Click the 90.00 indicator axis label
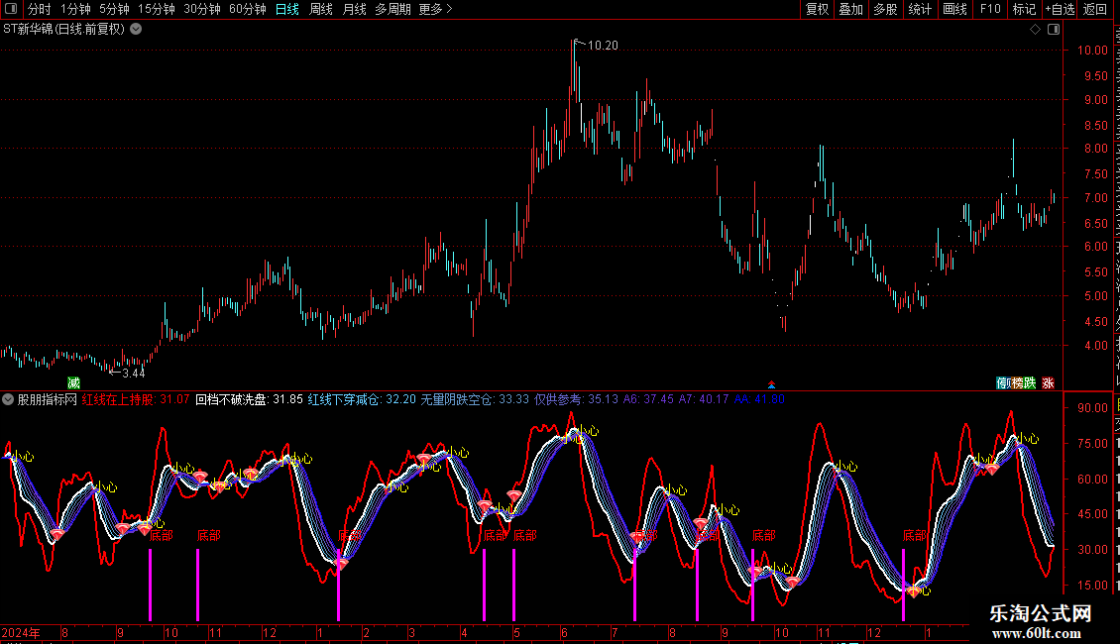This screenshot has height=644, width=1120. click(1093, 407)
